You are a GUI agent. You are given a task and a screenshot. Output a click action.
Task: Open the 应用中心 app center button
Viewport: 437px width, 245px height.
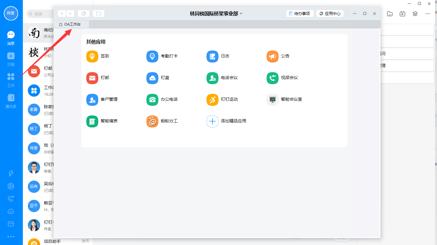[x=330, y=14]
